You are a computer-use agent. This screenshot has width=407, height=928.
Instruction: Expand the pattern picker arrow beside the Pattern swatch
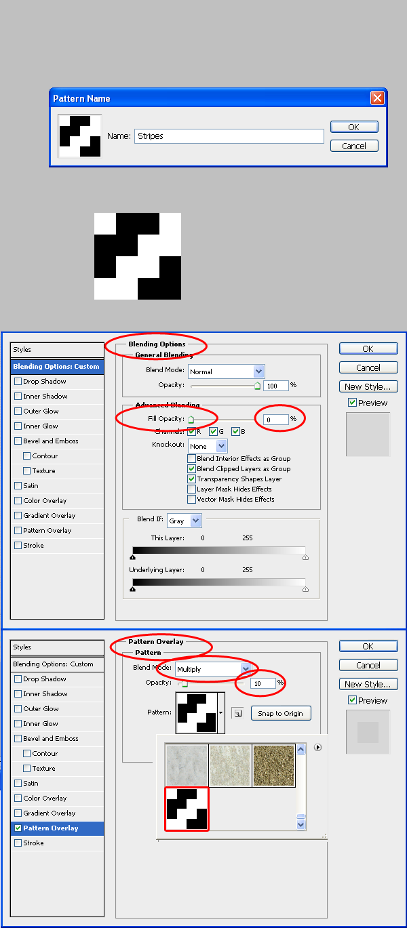click(220, 714)
